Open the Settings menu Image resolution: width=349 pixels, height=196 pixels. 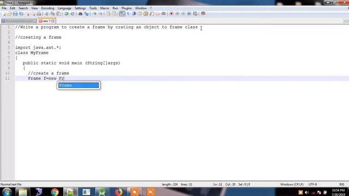tap(80, 8)
